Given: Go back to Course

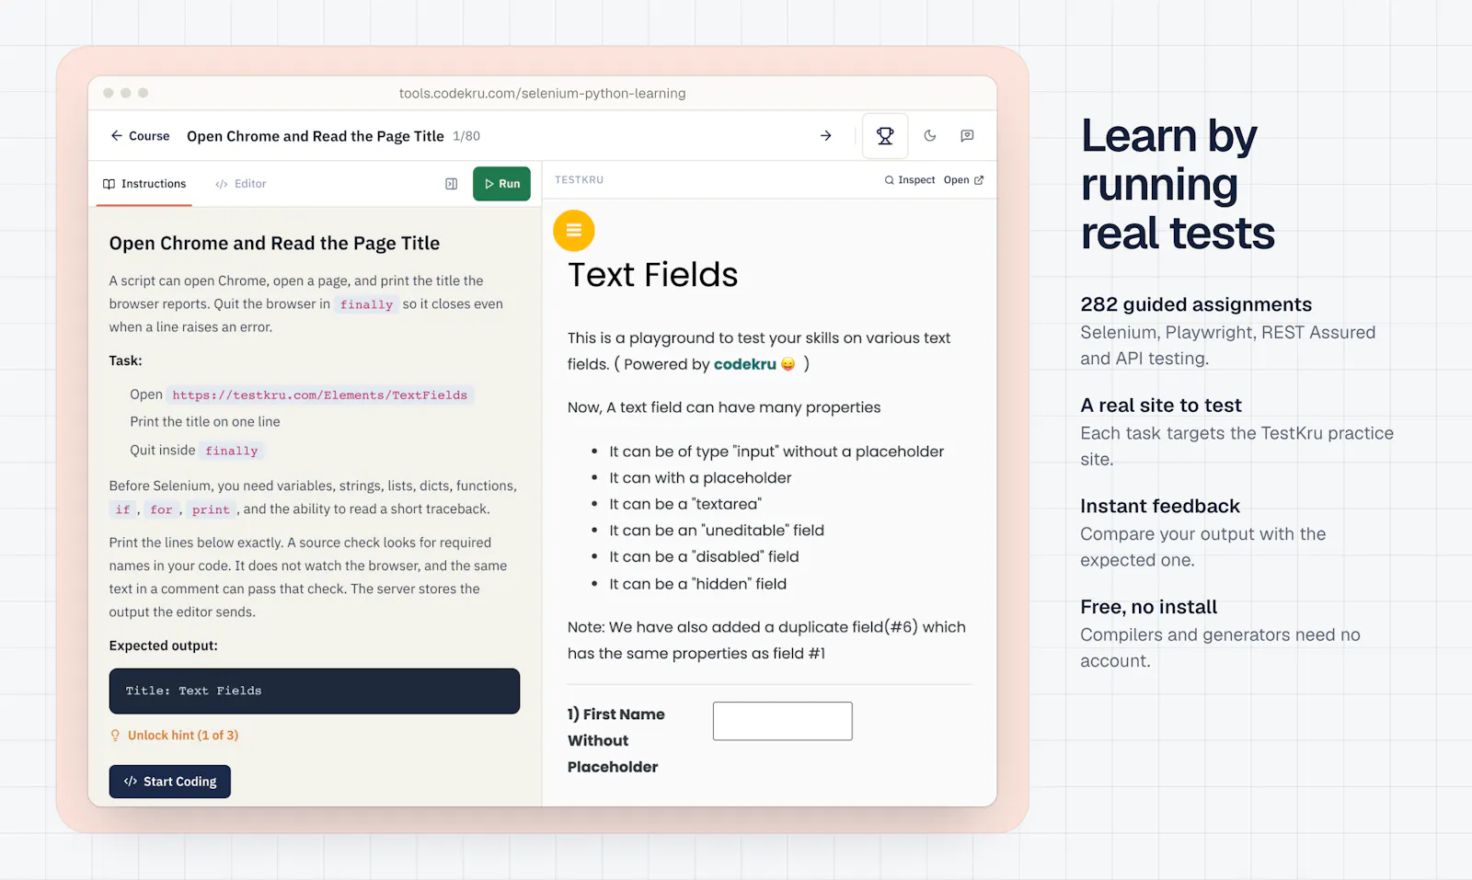Looking at the screenshot, I should pyautogui.click(x=140, y=136).
